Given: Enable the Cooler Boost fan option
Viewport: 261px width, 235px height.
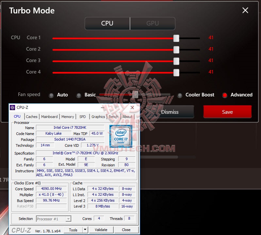Looking at the screenshot, I should tap(180, 95).
